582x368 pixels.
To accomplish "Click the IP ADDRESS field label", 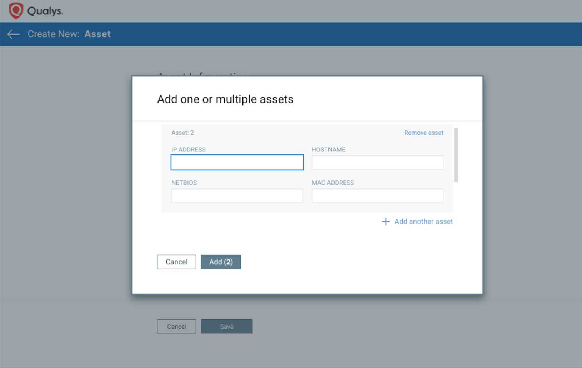I will pos(189,149).
